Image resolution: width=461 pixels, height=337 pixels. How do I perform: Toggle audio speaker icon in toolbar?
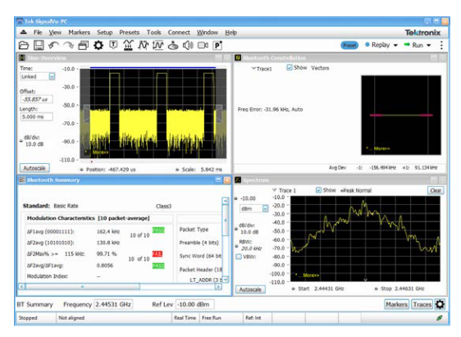188,45
